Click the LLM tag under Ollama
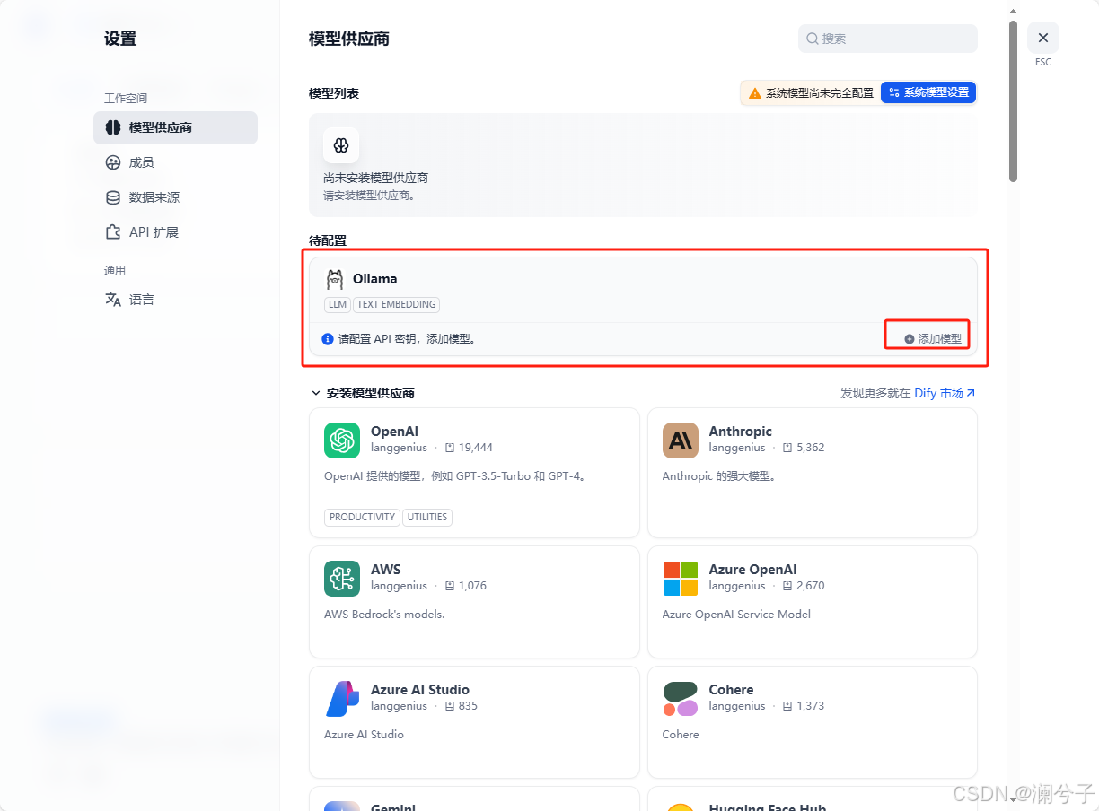 (x=338, y=305)
